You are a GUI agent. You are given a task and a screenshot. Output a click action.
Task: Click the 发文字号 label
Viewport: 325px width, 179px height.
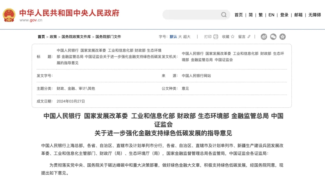point(45,76)
